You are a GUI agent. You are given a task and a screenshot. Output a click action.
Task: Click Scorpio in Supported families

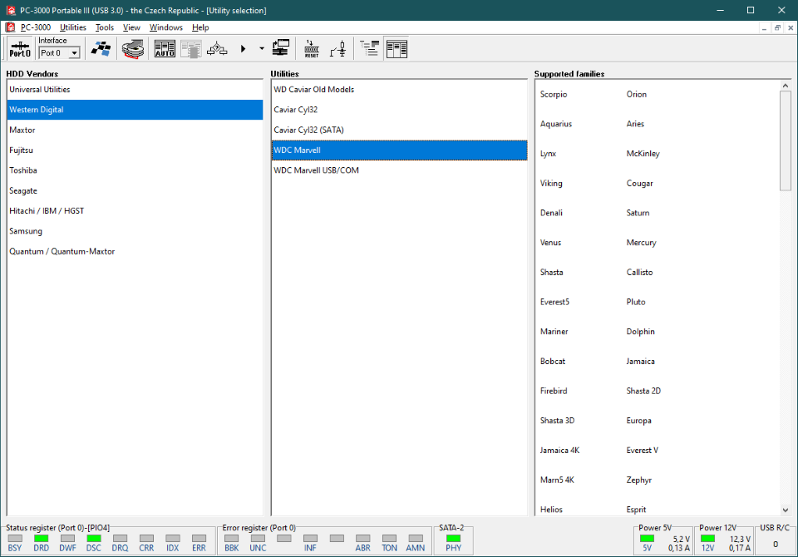click(554, 94)
